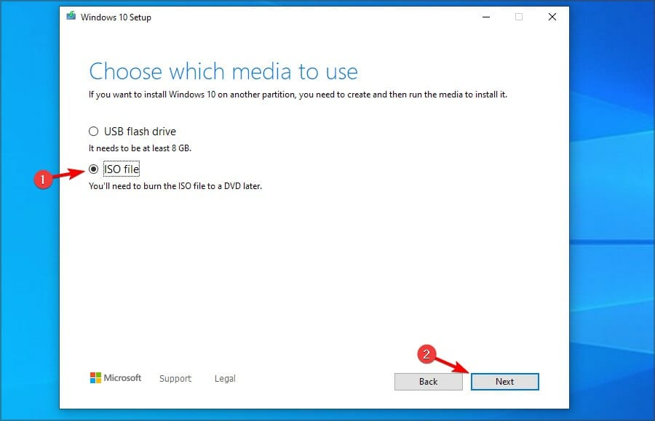This screenshot has width=655, height=421.
Task: Click the 'Windows 10 Setup' title text
Action: [116, 17]
